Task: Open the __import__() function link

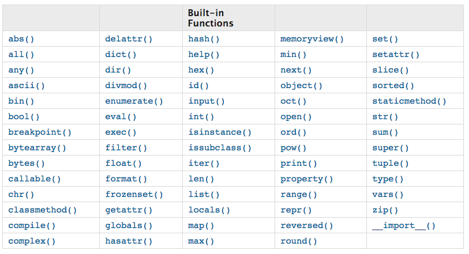Action: pyautogui.click(x=403, y=226)
